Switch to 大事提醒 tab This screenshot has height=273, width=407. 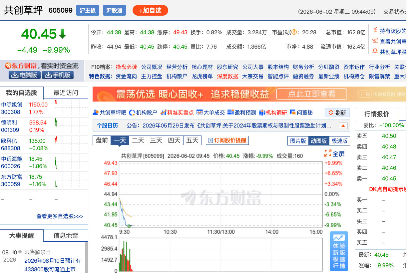click(x=21, y=236)
